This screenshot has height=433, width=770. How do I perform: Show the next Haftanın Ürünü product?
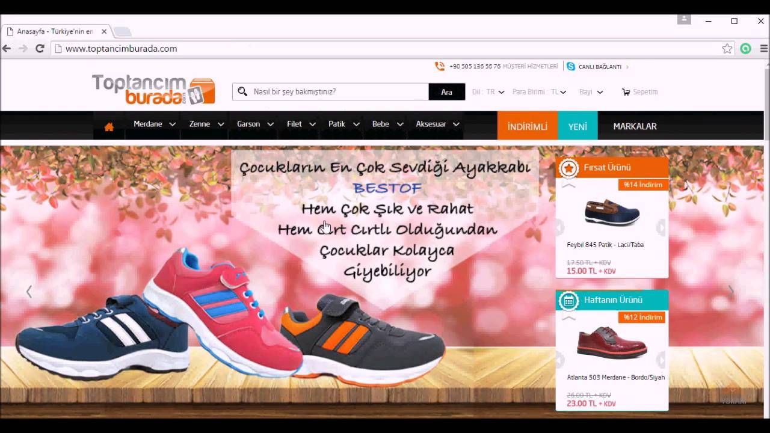click(662, 360)
